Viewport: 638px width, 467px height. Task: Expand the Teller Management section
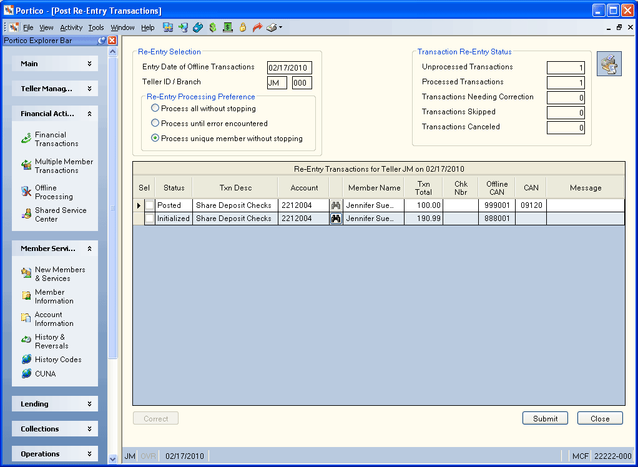coord(55,89)
